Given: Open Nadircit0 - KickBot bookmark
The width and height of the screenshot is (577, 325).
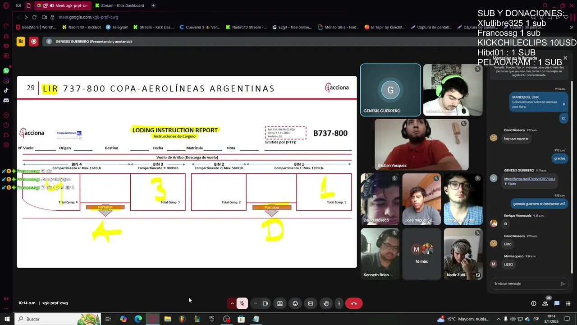Looking at the screenshot, I should [82, 27].
